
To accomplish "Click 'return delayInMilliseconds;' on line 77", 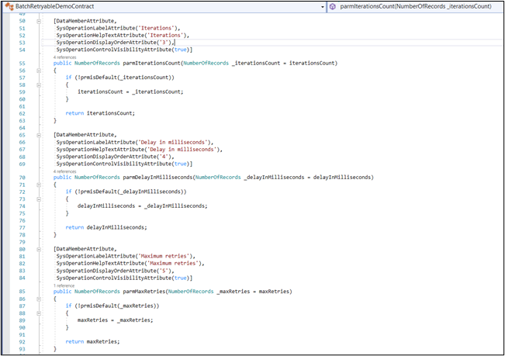I will coord(106,227).
